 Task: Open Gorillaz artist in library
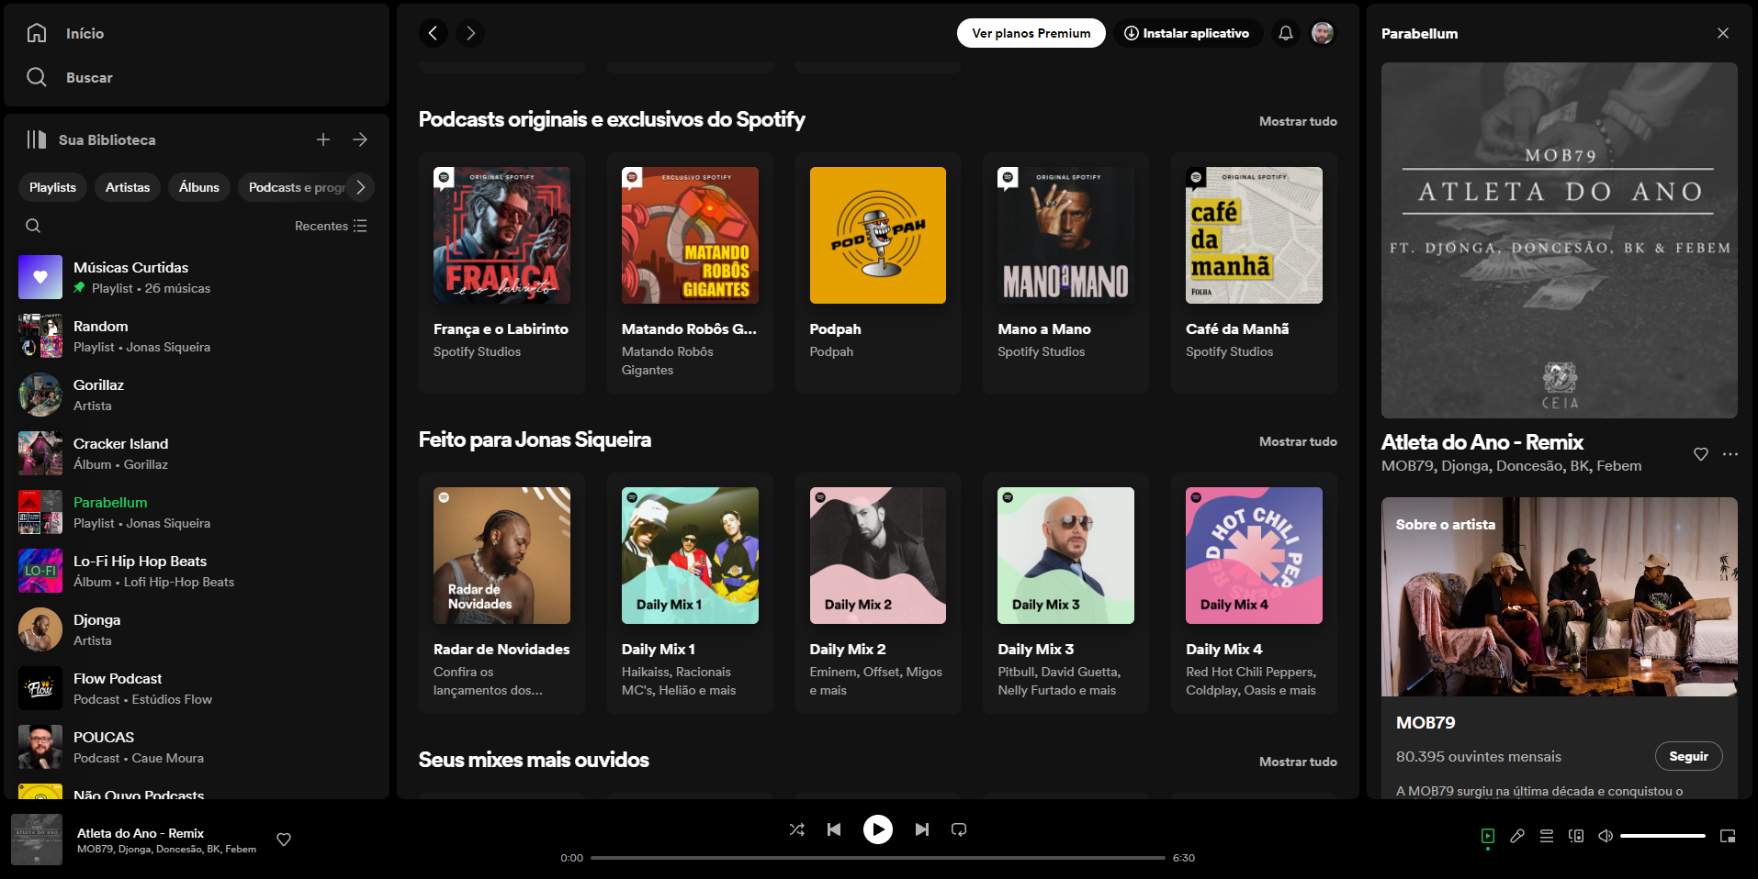195,395
